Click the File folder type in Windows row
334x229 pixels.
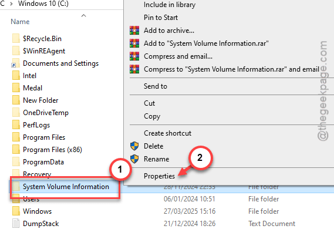[x=264, y=211]
